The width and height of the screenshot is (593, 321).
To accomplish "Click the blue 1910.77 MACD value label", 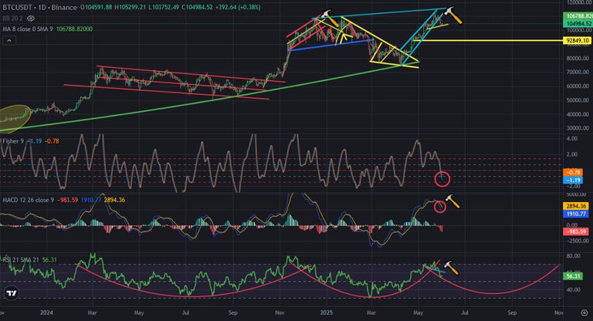I will click(575, 214).
